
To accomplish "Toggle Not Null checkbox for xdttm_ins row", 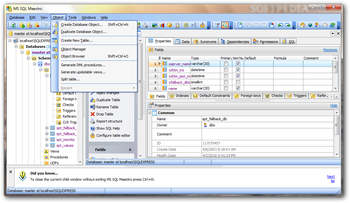I will click(x=238, y=70).
